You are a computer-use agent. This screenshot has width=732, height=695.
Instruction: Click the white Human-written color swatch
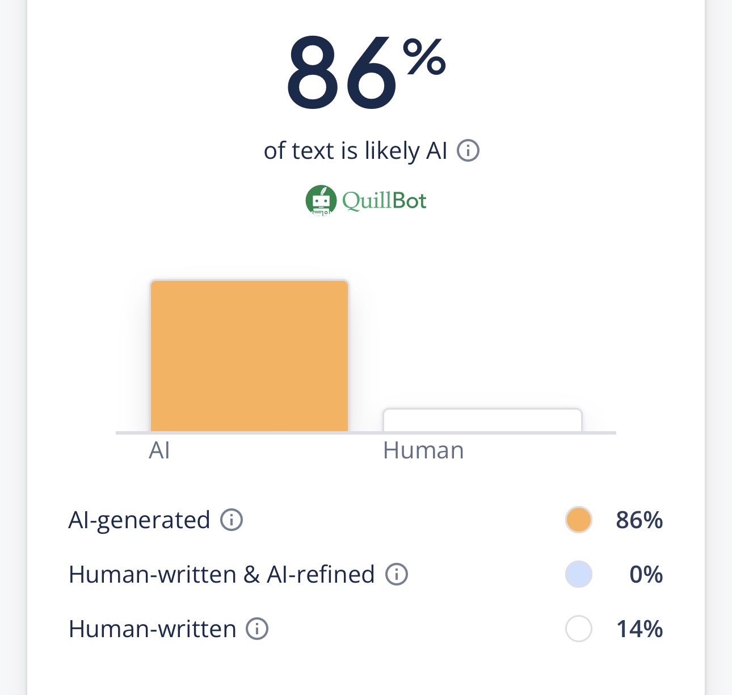[x=579, y=629]
